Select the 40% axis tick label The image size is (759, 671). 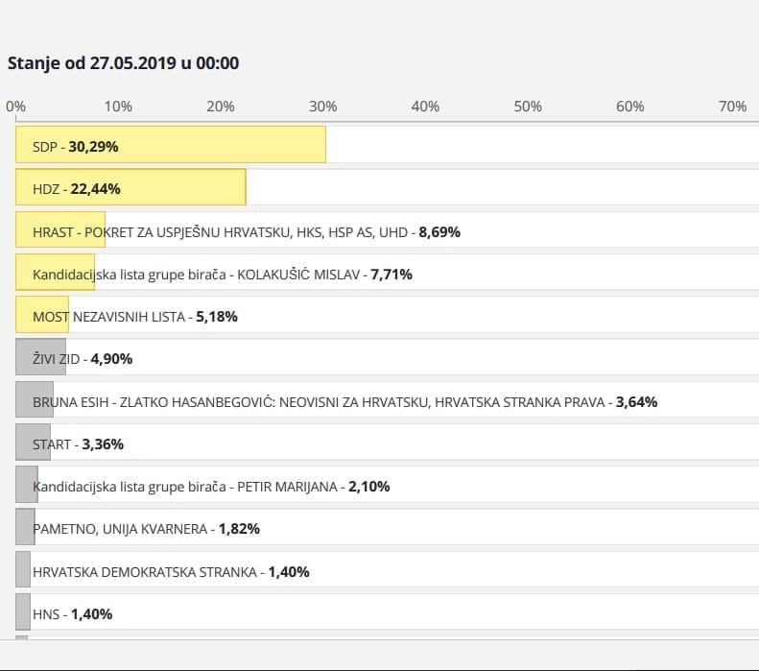[x=425, y=107]
